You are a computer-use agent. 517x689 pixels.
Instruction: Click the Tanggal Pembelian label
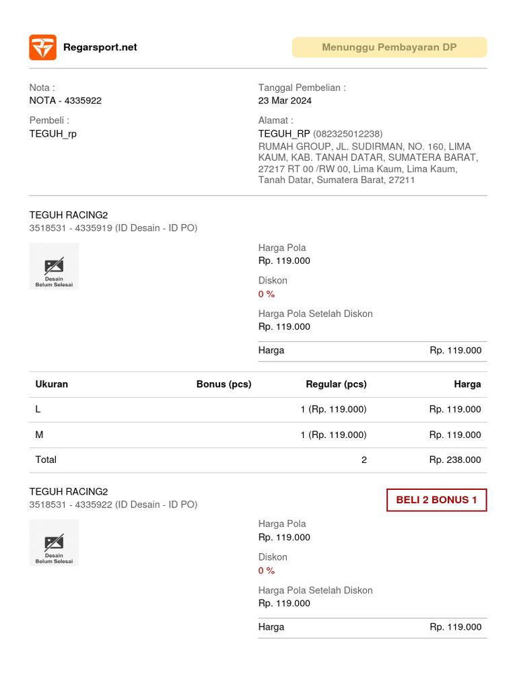[302, 87]
